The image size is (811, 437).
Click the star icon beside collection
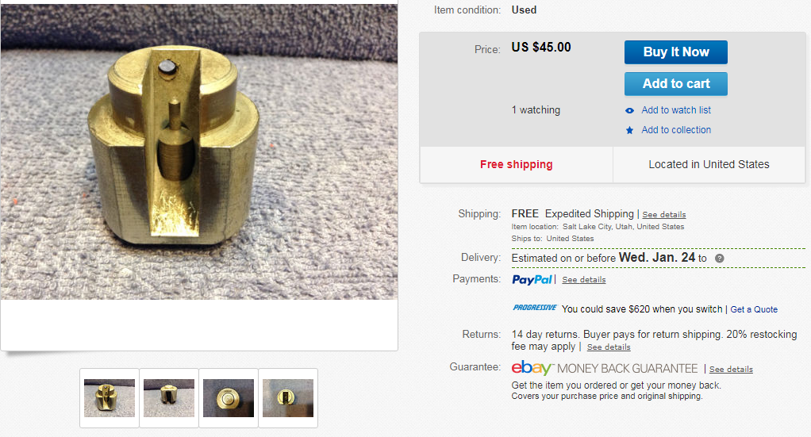[x=629, y=130]
